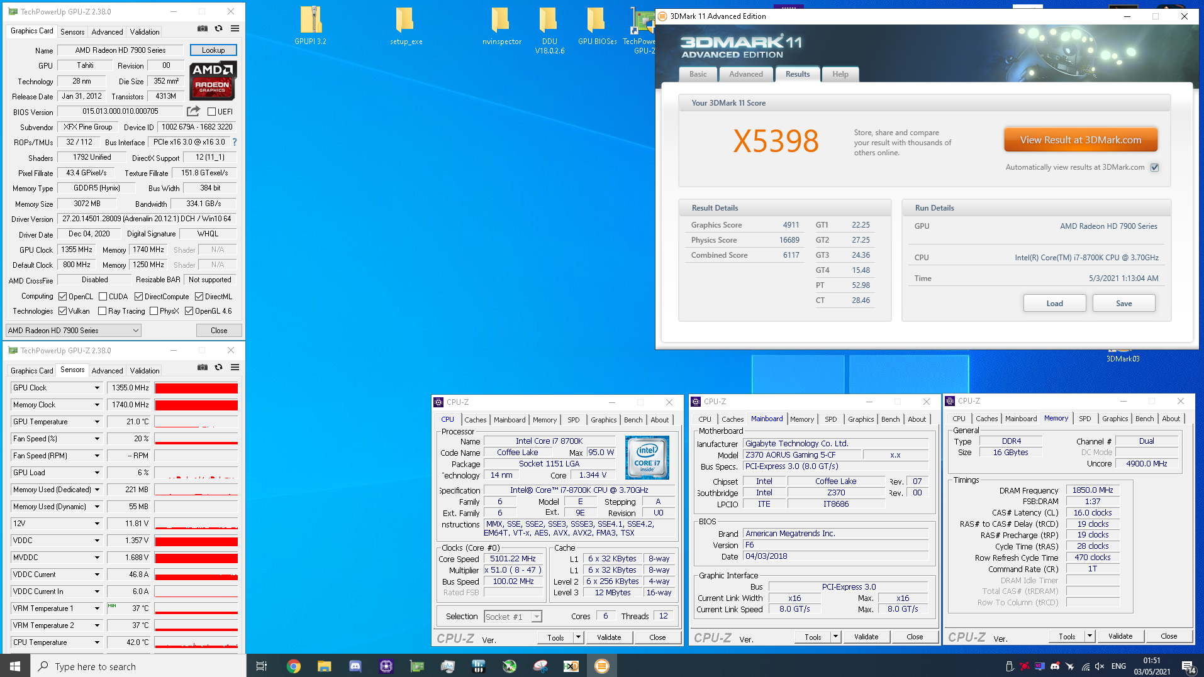Image resolution: width=1204 pixels, height=677 pixels.
Task: Select the setup_exe desktop folder
Action: [x=406, y=25]
